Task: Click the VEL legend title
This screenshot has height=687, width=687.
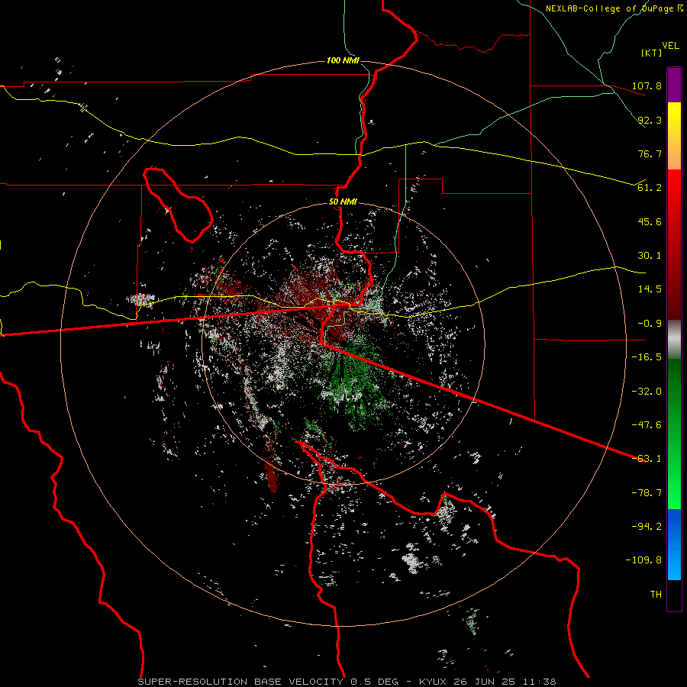Action: pos(670,46)
